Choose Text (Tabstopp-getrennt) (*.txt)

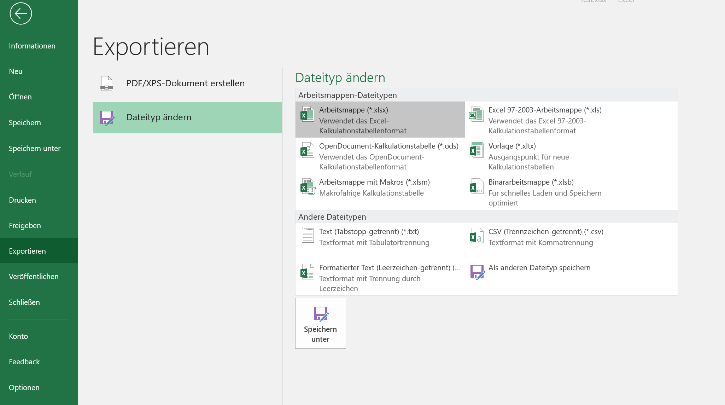(x=380, y=241)
